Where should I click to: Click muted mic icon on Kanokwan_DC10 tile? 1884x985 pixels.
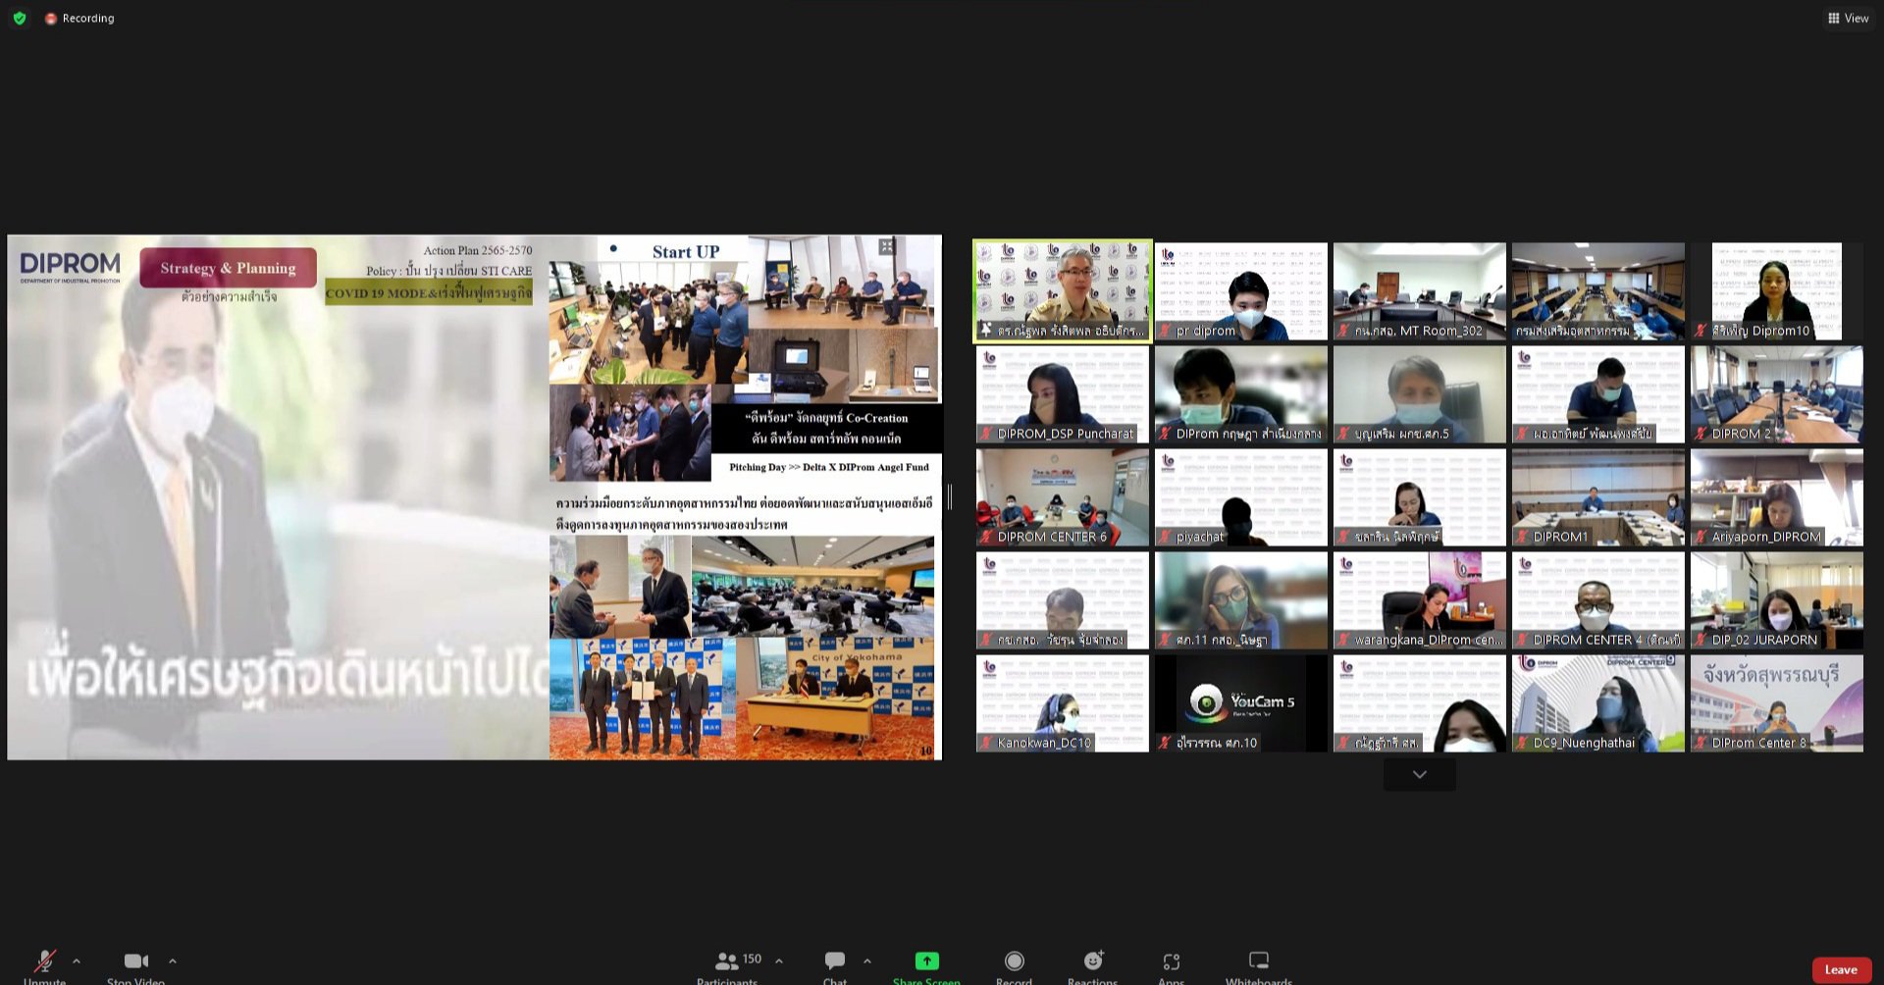click(986, 743)
